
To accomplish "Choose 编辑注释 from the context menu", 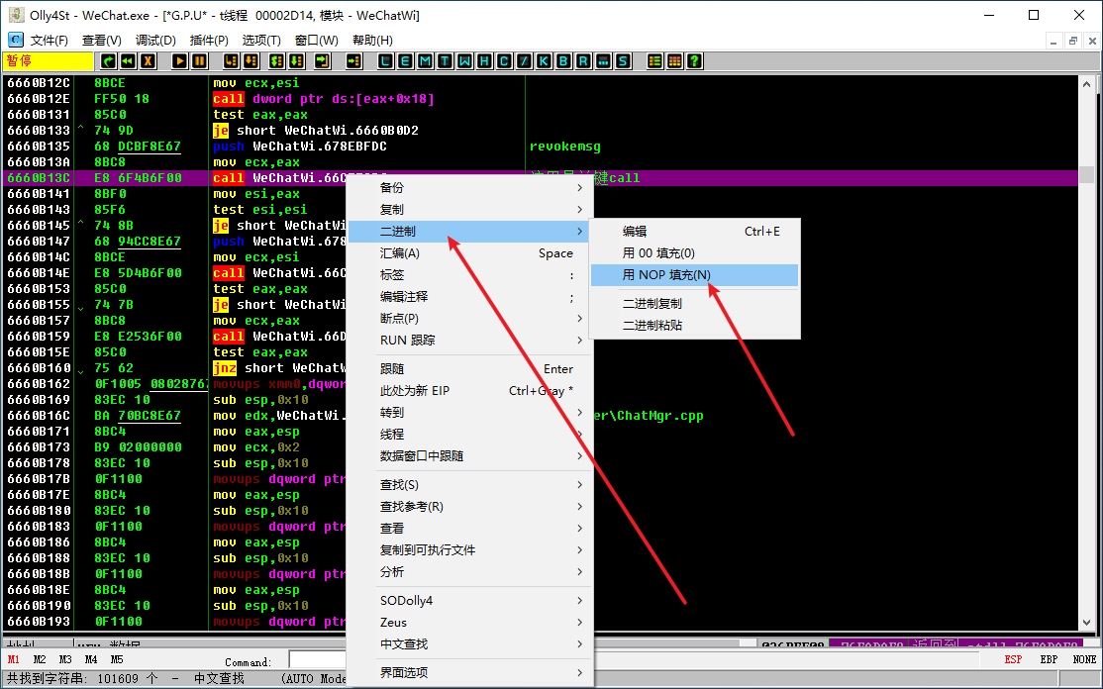I will point(470,297).
